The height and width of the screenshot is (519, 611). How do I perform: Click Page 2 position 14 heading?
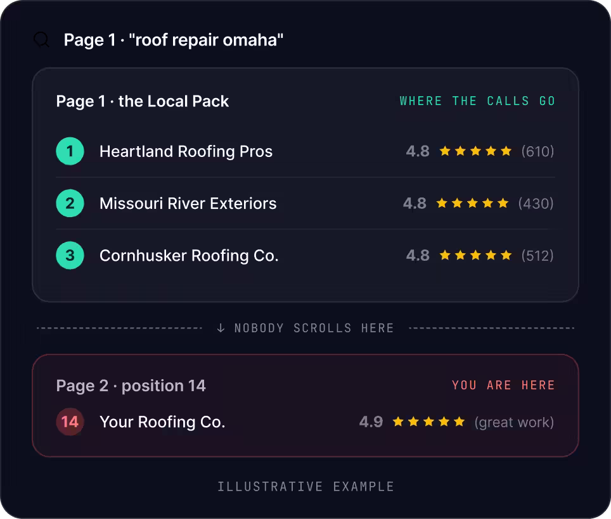pyautogui.click(x=131, y=386)
